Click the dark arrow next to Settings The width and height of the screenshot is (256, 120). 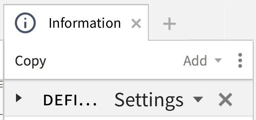point(198,99)
